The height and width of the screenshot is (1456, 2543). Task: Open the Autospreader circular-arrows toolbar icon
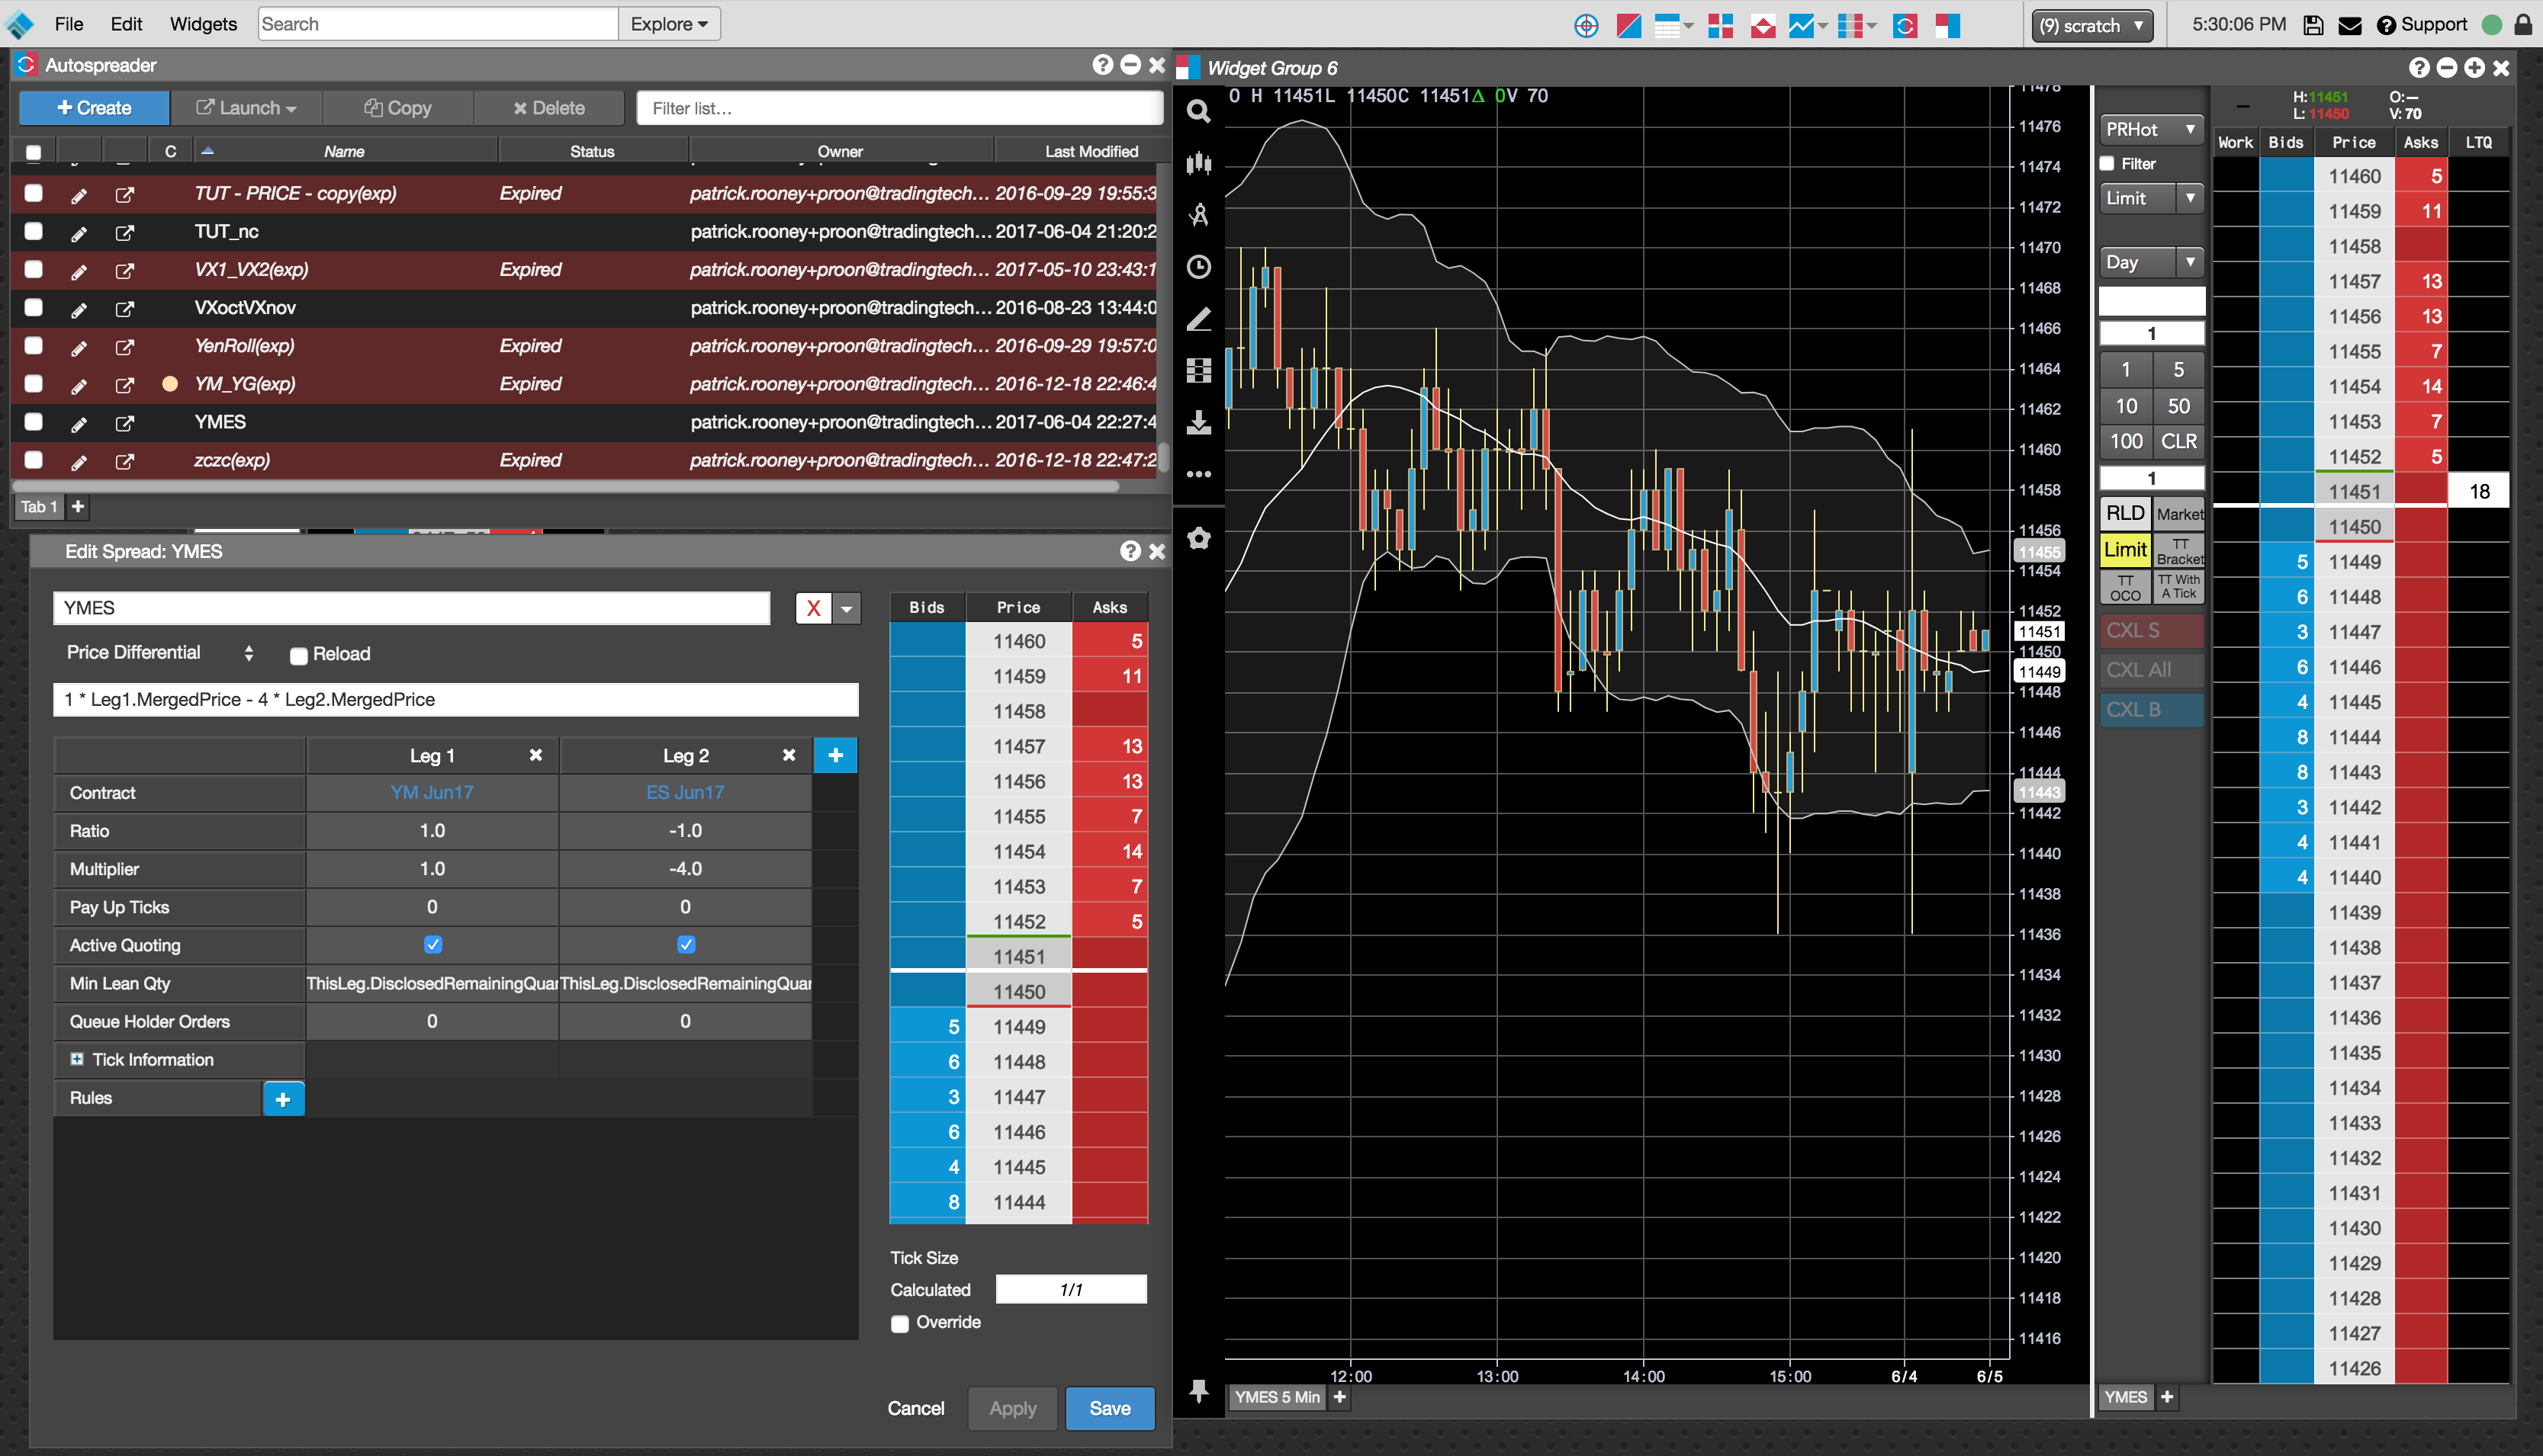pyautogui.click(x=1906, y=25)
